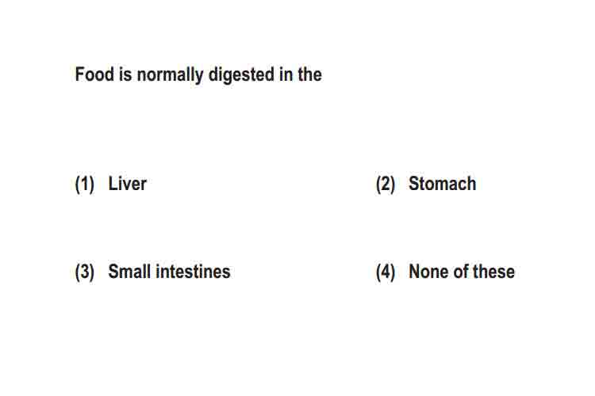
Task: Choose the answer text Liver
Action: tap(128, 184)
